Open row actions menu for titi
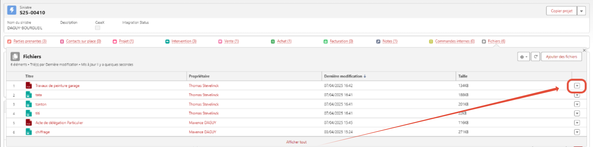This screenshot has width=593, height=147. pyautogui.click(x=577, y=113)
